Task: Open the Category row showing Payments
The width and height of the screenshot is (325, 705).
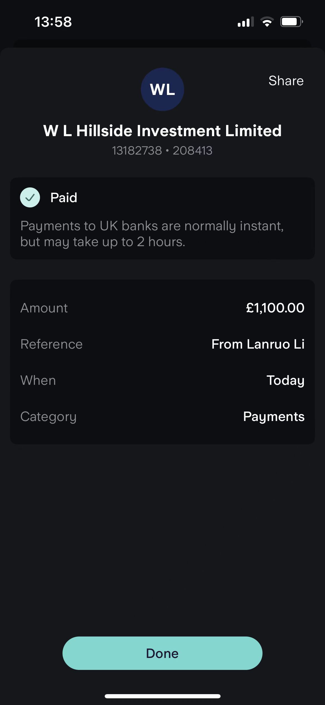Action: pyautogui.click(x=274, y=417)
